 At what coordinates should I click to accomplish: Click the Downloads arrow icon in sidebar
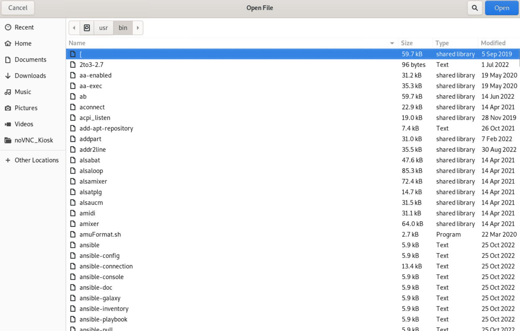8,76
